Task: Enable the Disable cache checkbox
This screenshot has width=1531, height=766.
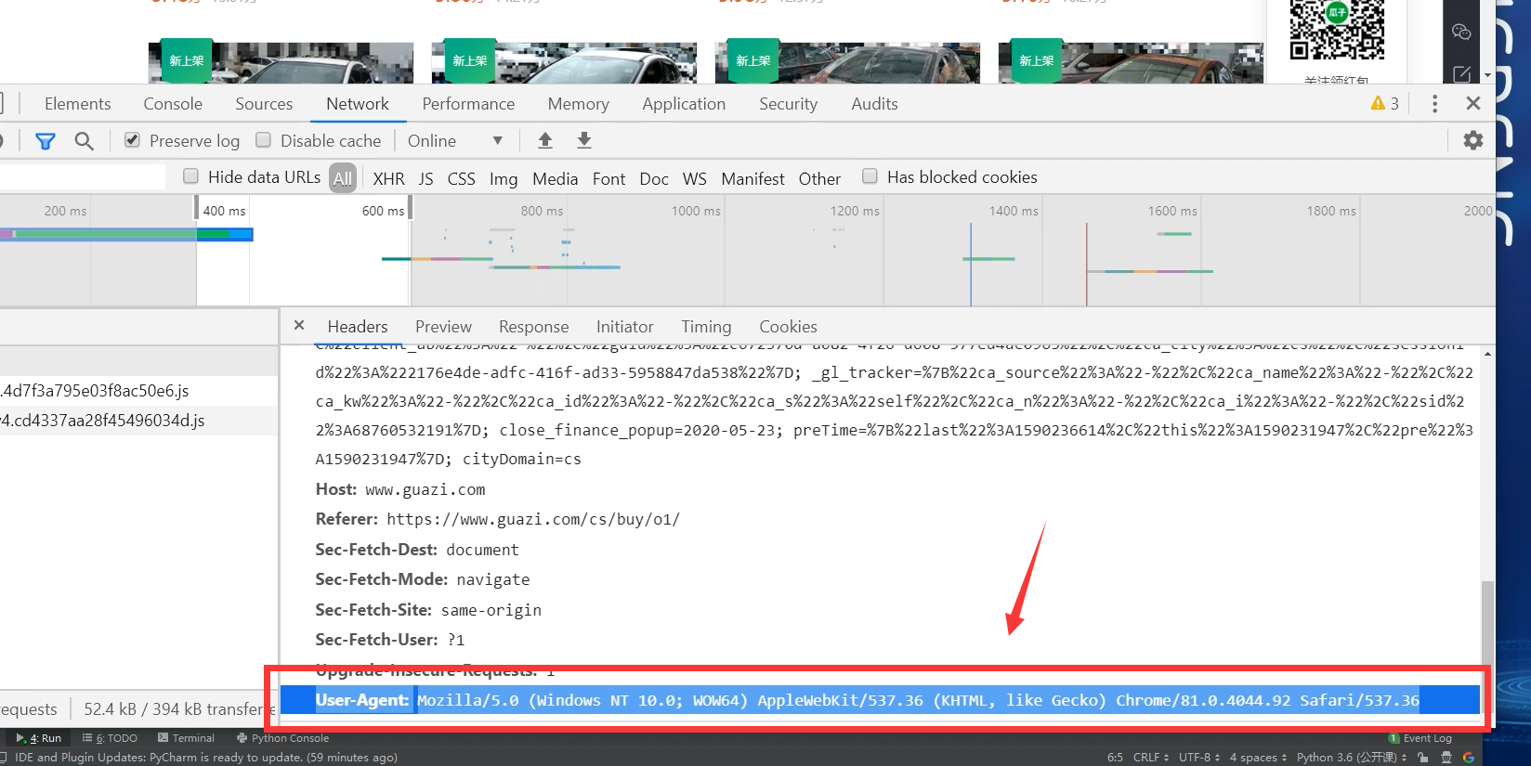Action: 264,140
